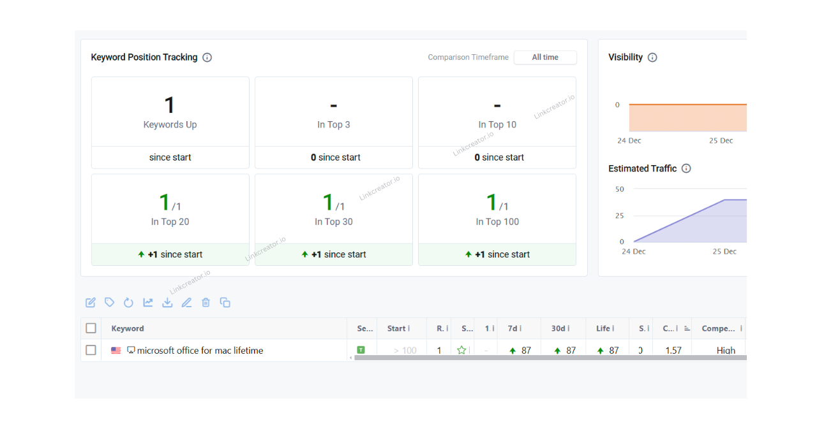Click the 30d column header

click(x=558, y=328)
